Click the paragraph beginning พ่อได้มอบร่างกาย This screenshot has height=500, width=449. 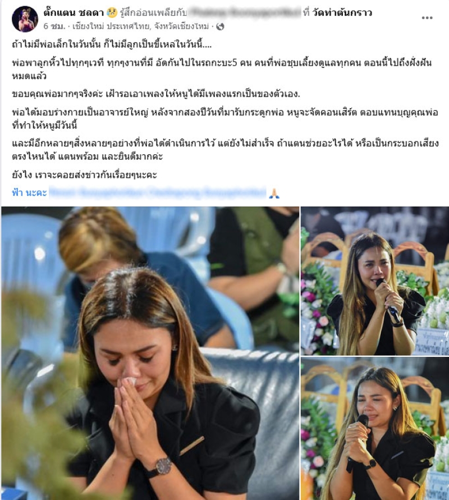(x=225, y=118)
